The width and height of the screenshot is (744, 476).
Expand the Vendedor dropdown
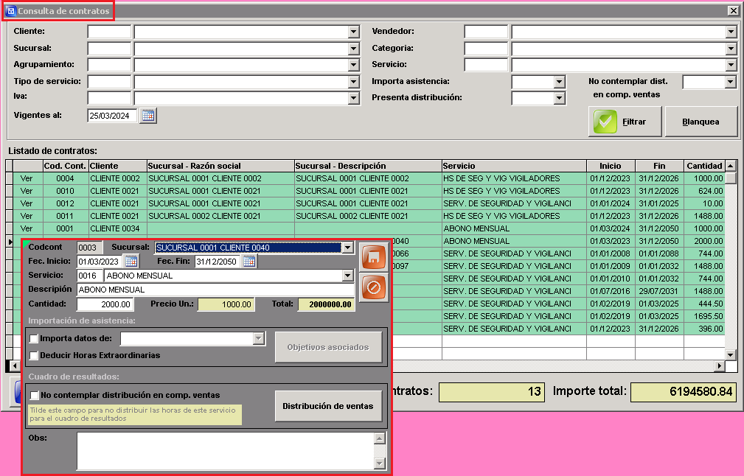tap(731, 32)
